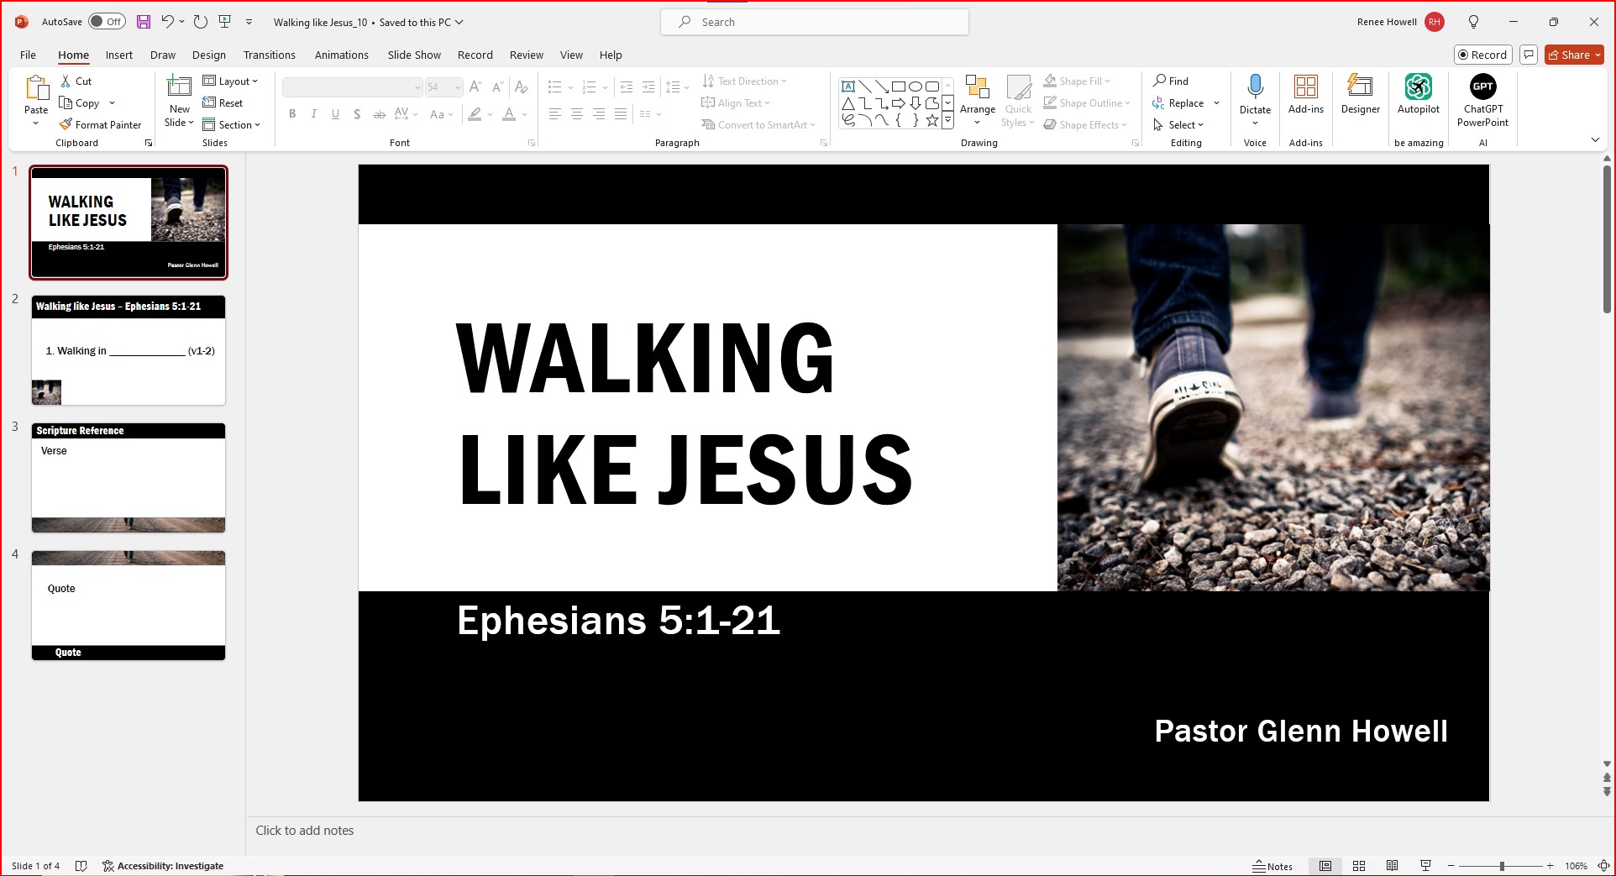This screenshot has width=1616, height=876.
Task: Apply italic formatting
Action: (313, 114)
